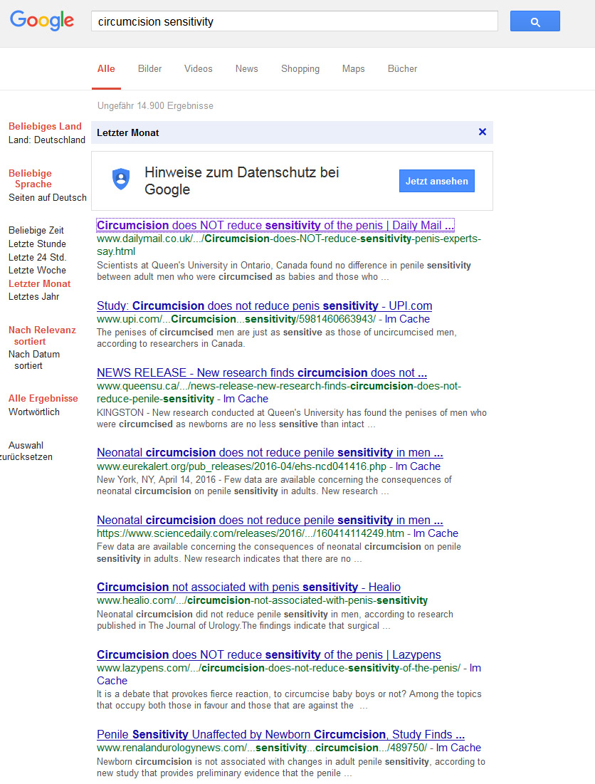The height and width of the screenshot is (784, 595).
Task: Select the Wortwörtlich option
Action: click(34, 412)
